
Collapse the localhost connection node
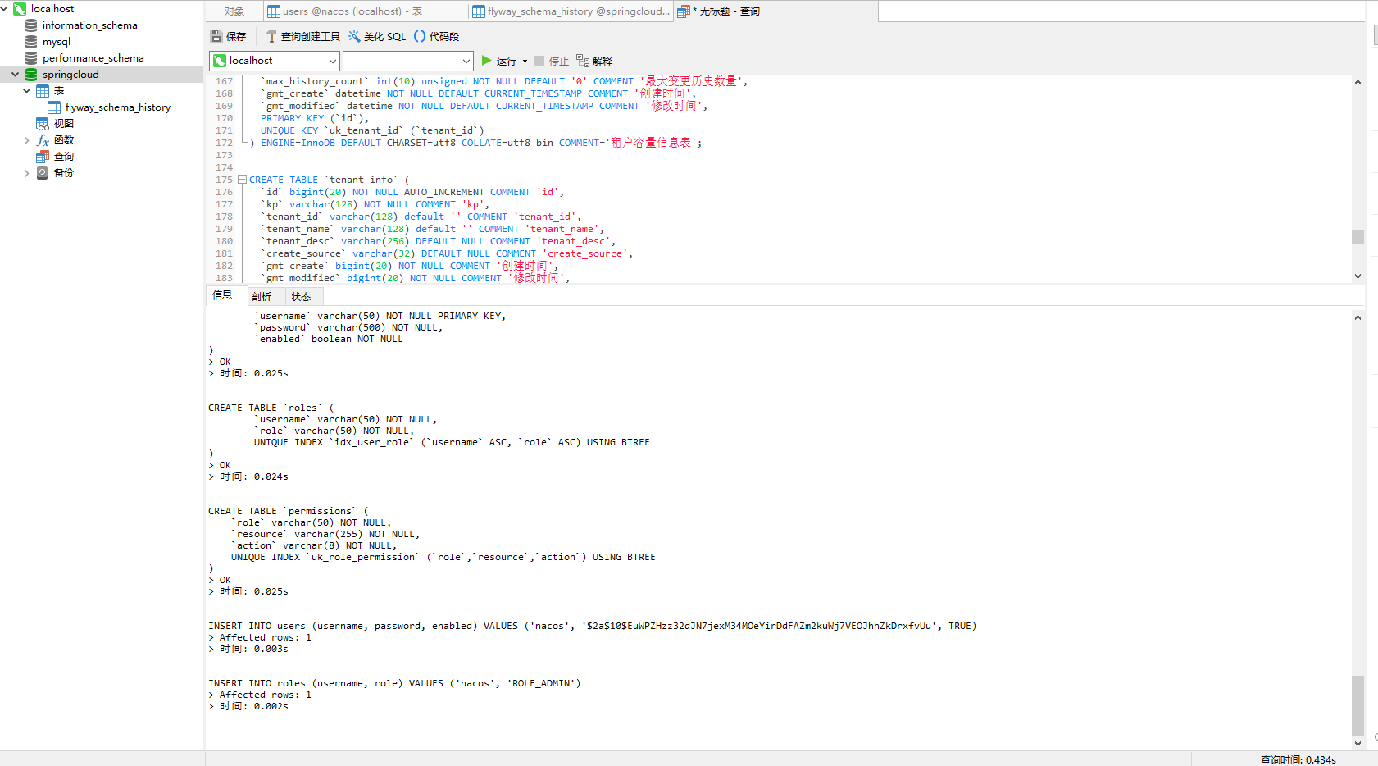(x=5, y=9)
